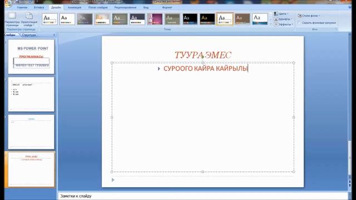Apply the peach-beige theme thumbnail
The image size is (356, 200).
102,19
